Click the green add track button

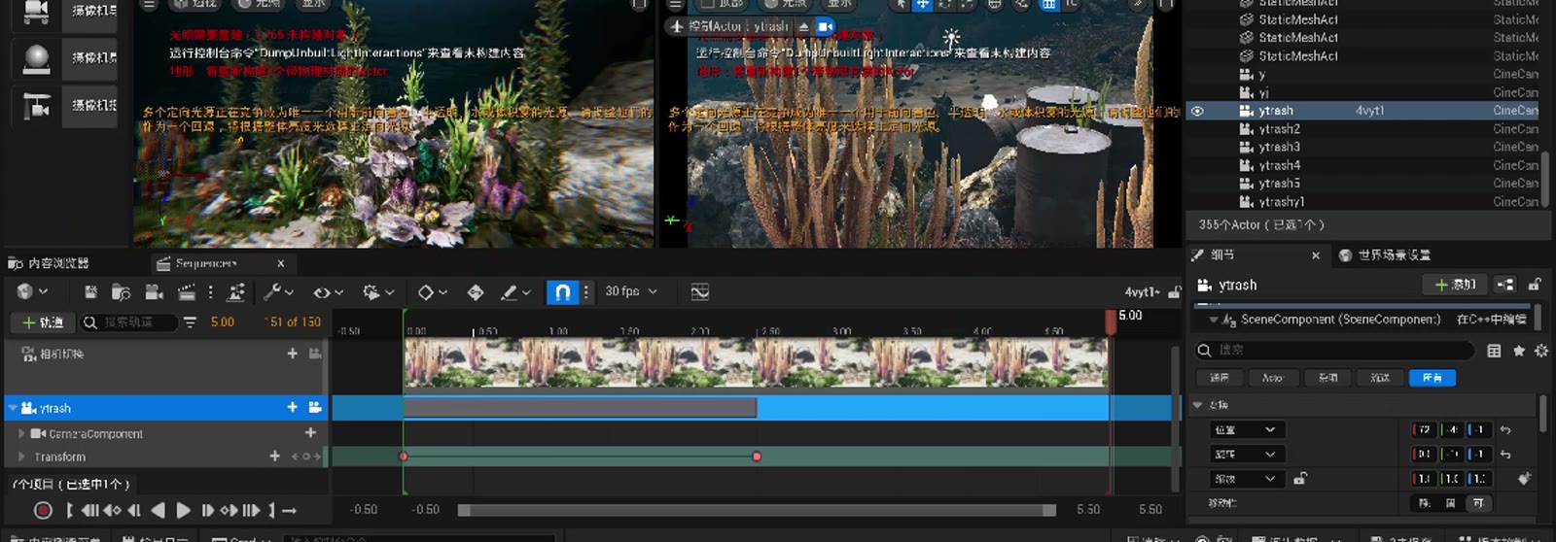[43, 322]
